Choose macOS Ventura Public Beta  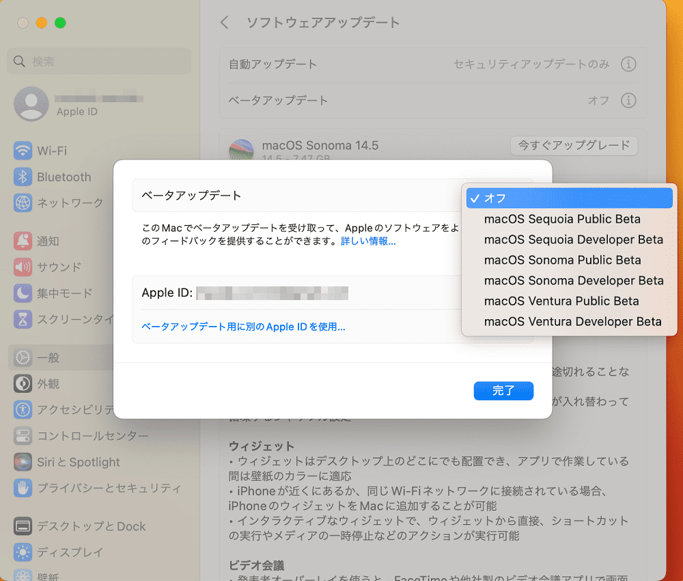click(561, 301)
